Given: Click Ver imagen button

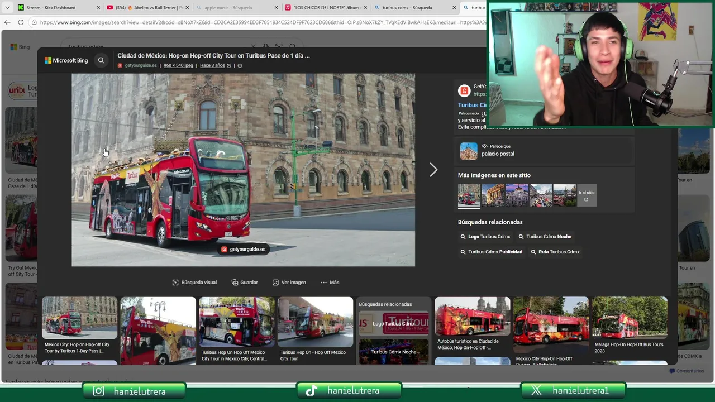Looking at the screenshot, I should pos(289,283).
